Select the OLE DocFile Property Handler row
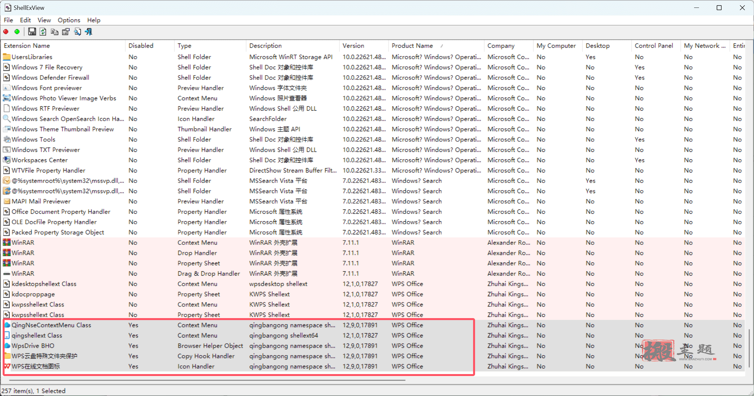754x396 pixels. (373, 222)
